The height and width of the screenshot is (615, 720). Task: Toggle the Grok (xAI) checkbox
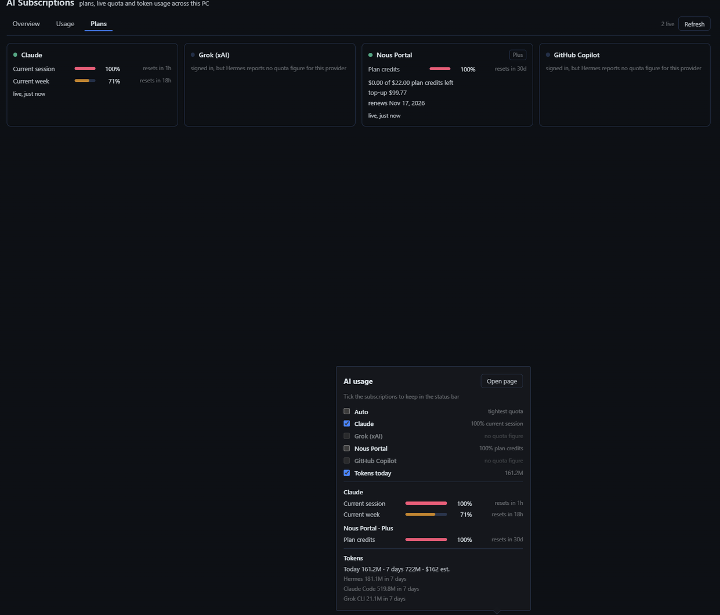point(347,436)
